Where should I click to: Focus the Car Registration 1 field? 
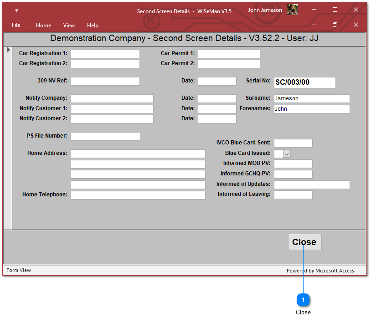[105, 54]
